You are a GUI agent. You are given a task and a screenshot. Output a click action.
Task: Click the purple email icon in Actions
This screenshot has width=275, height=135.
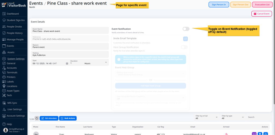point(254,134)
